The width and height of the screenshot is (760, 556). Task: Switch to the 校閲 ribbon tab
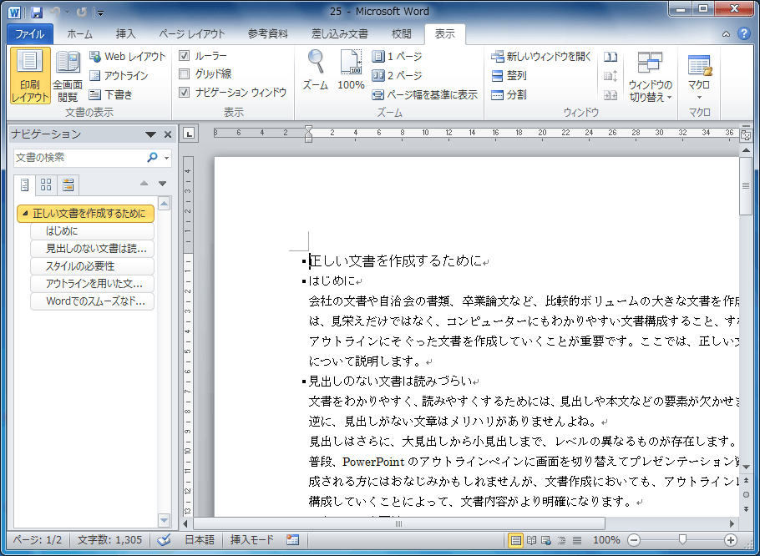click(x=401, y=34)
